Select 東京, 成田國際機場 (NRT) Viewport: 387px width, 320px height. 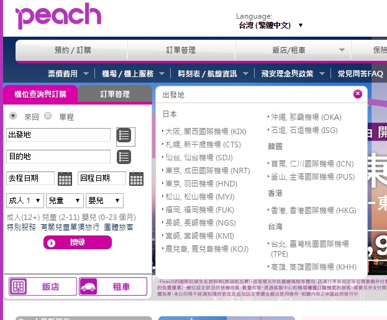point(207,171)
